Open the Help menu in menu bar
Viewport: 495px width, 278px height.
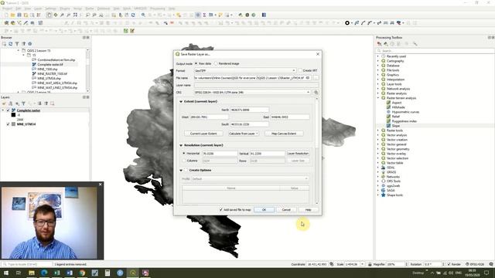[x=172, y=8]
